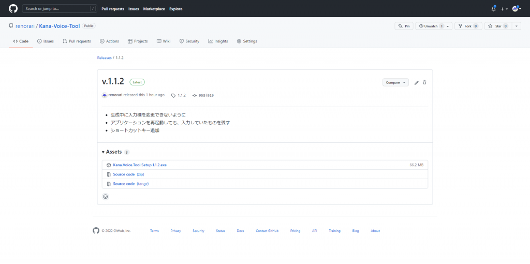The height and width of the screenshot is (264, 530).
Task: Open the Privacy footer link
Action: point(176,231)
